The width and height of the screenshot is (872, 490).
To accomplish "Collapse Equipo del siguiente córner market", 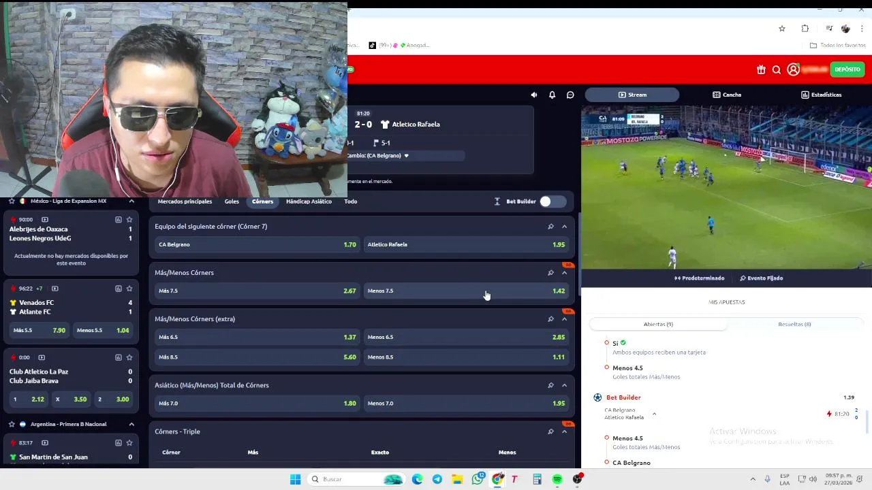I will coord(564,227).
